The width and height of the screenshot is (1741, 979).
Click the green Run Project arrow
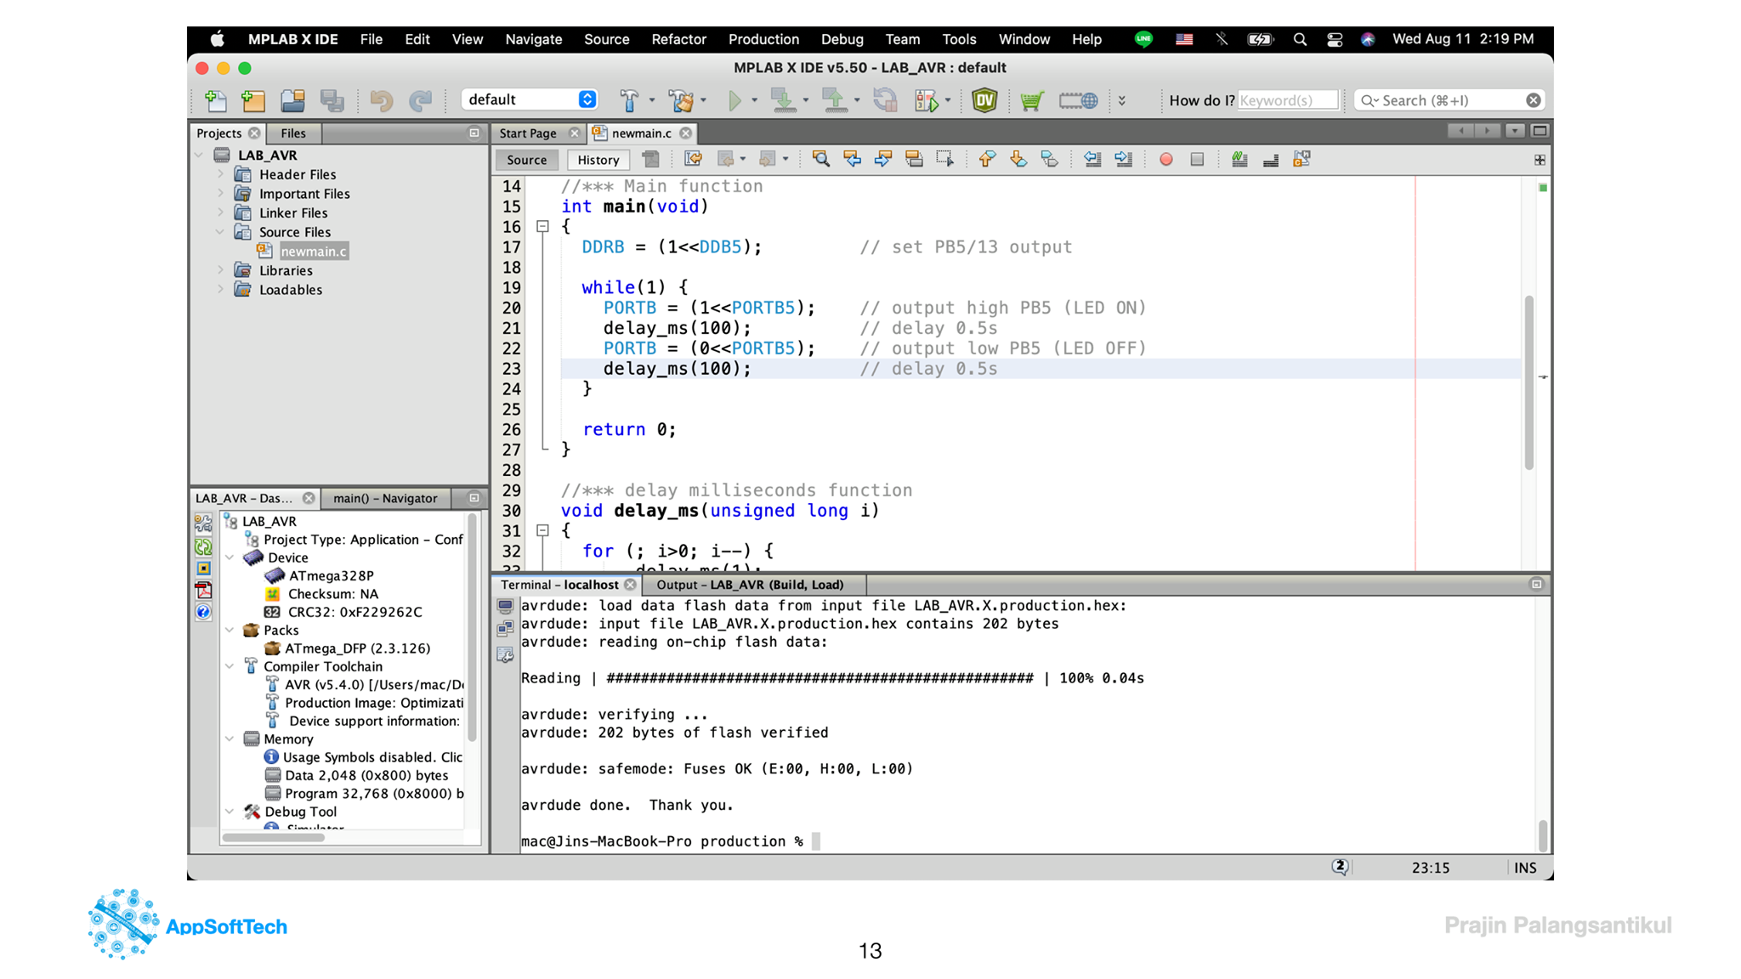pos(735,100)
